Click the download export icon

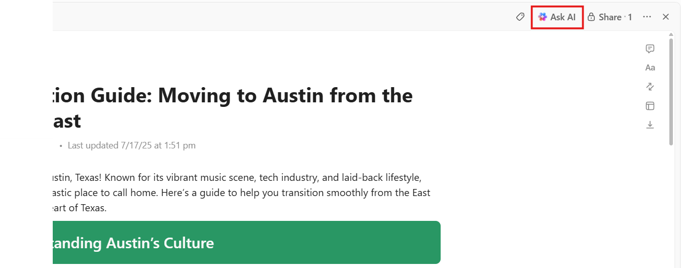[650, 125]
